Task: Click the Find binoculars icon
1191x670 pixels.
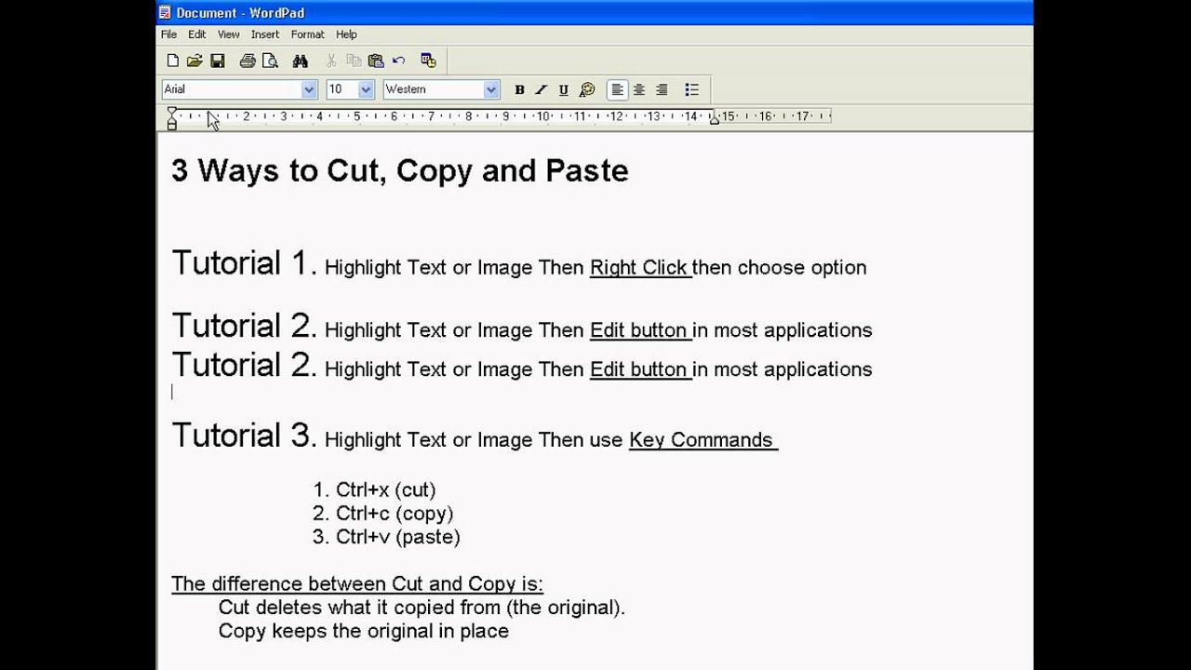Action: click(x=300, y=60)
